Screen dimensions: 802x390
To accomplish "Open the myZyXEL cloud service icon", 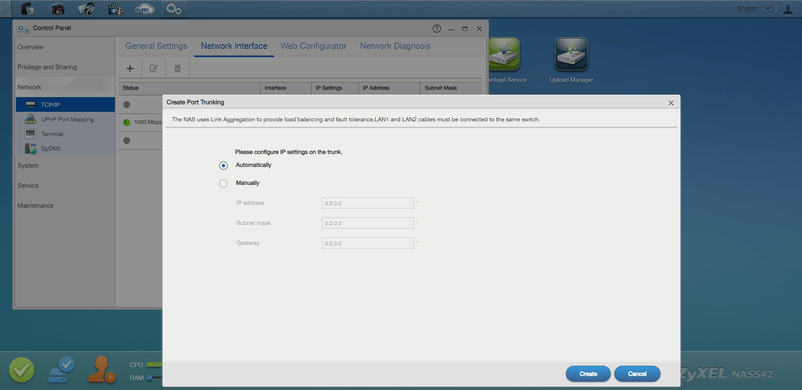I will (145, 8).
